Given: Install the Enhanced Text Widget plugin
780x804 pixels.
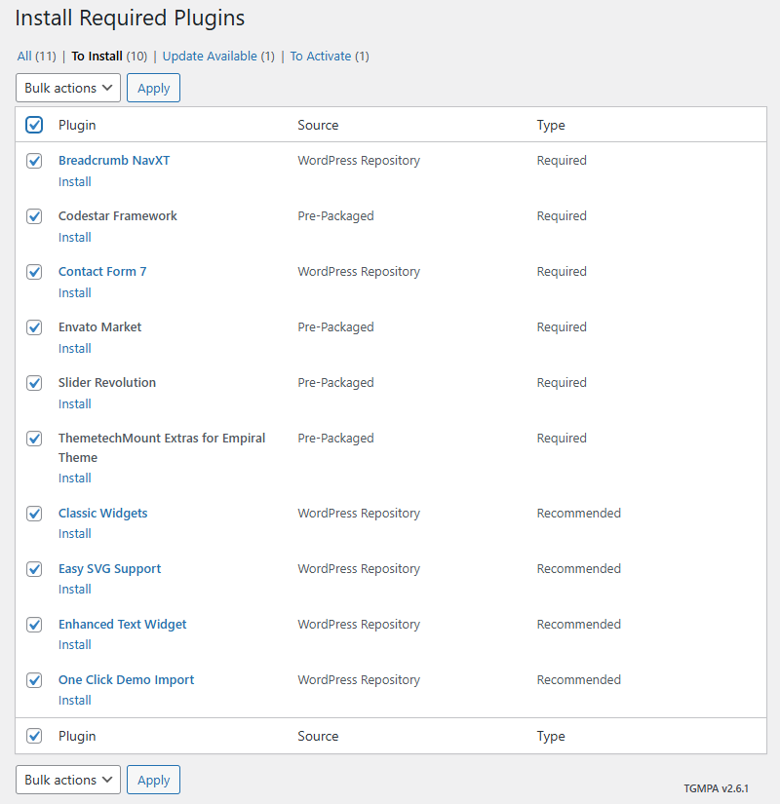Looking at the screenshot, I should pos(75,644).
